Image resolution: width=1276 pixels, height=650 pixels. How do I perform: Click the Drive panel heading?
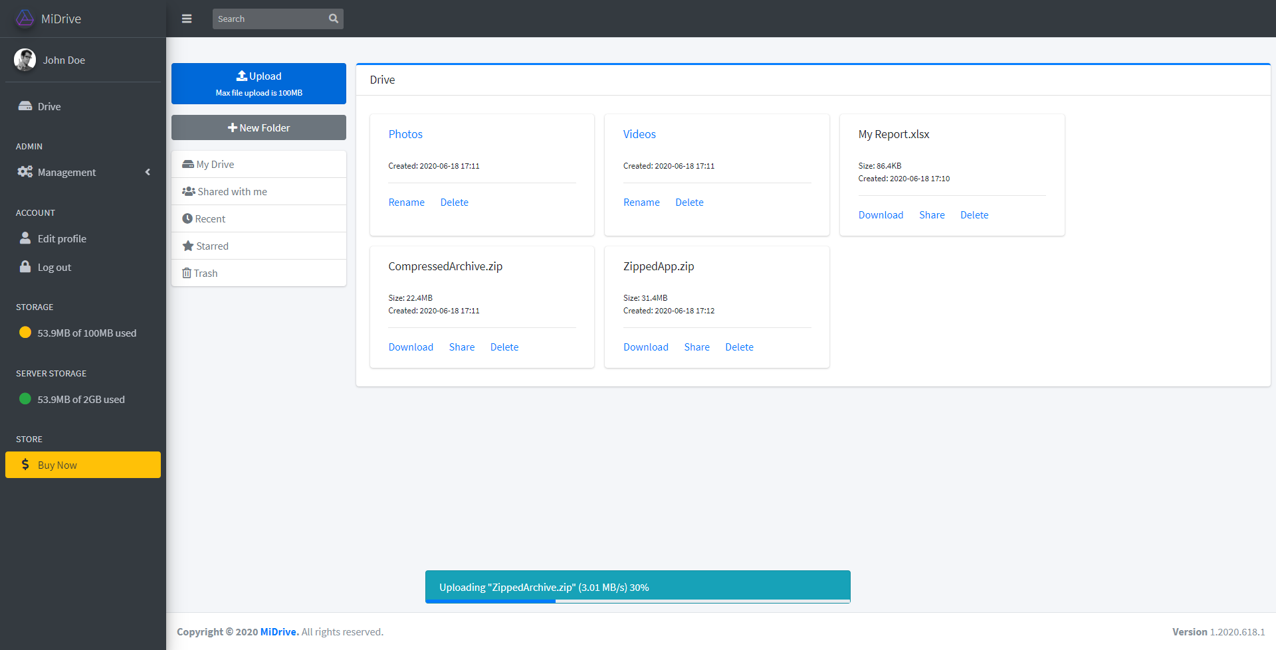pos(382,80)
